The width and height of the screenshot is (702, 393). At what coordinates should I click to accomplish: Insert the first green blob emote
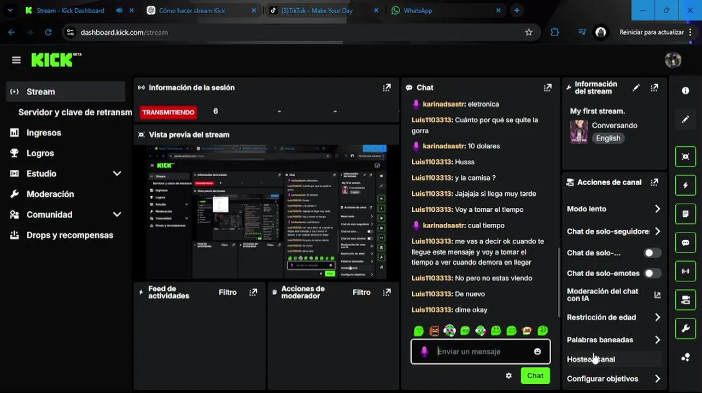pos(419,331)
